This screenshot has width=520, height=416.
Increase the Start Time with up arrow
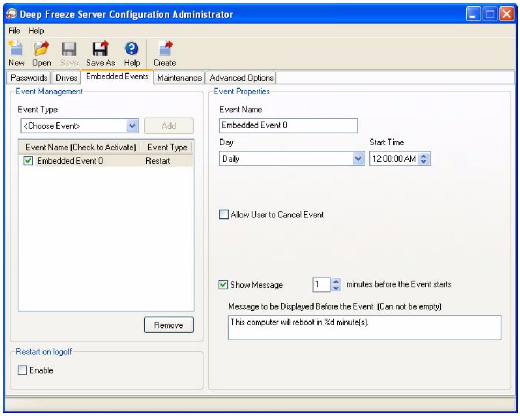point(424,156)
